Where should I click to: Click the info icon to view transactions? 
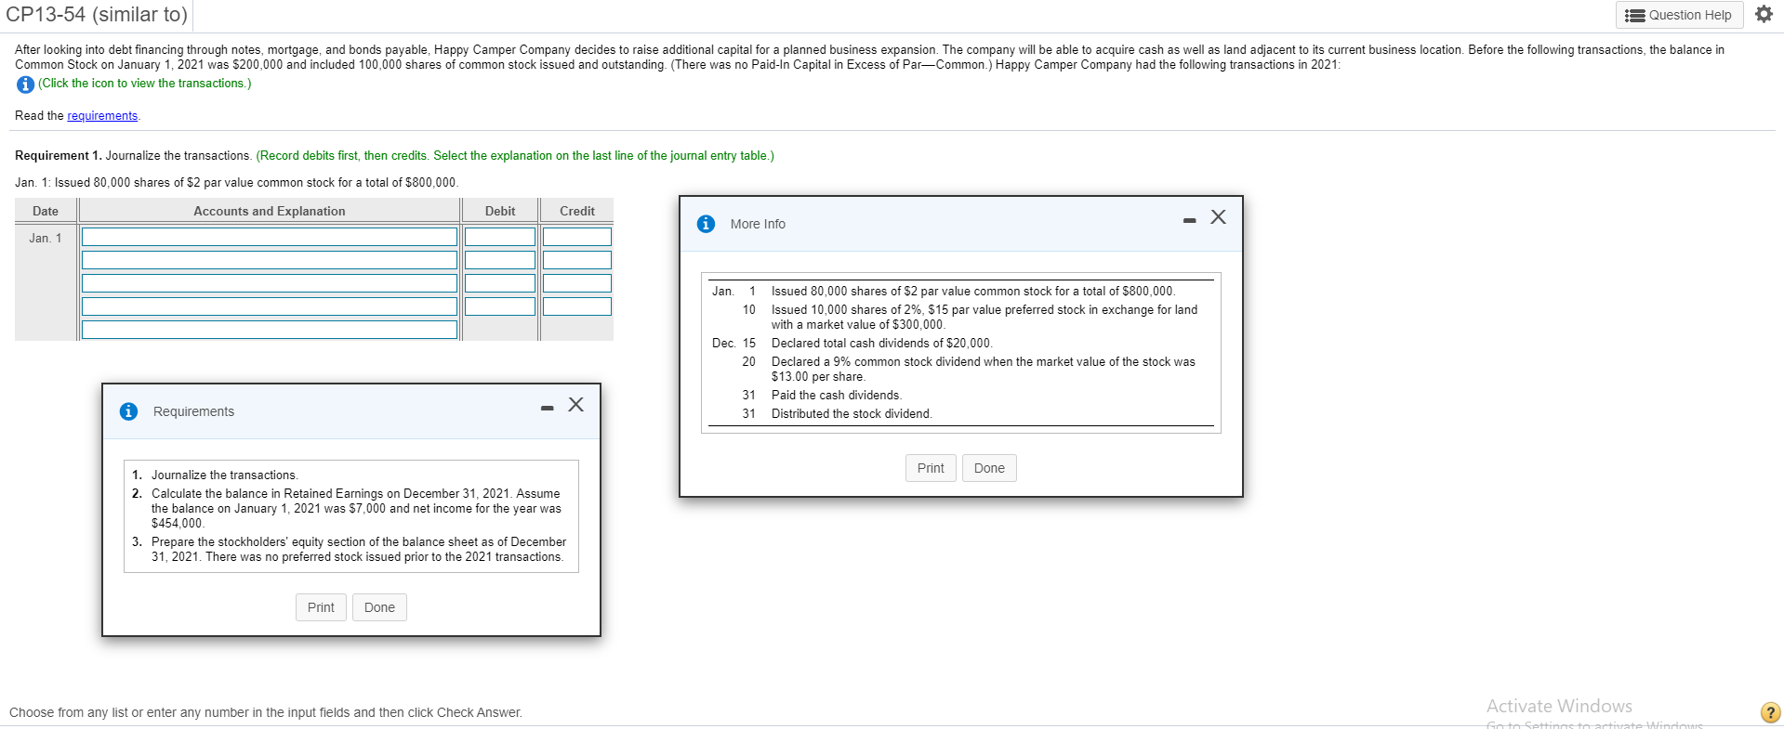[25, 85]
